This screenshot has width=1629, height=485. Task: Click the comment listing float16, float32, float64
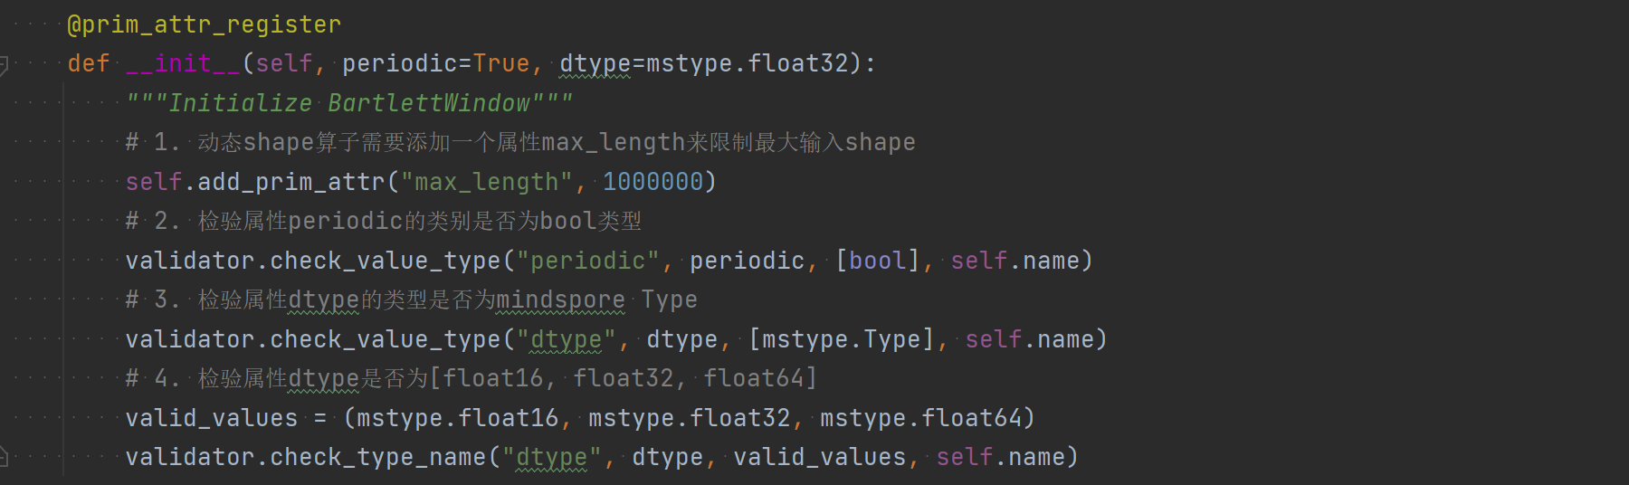(x=471, y=378)
